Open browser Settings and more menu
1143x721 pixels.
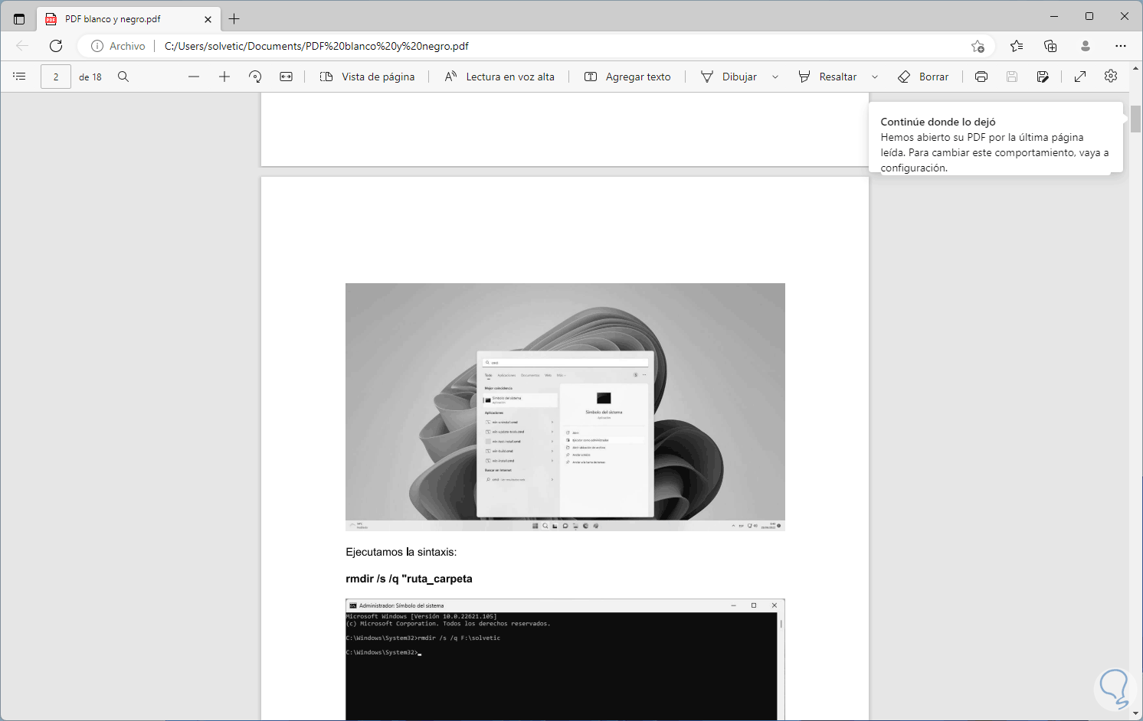(1121, 46)
